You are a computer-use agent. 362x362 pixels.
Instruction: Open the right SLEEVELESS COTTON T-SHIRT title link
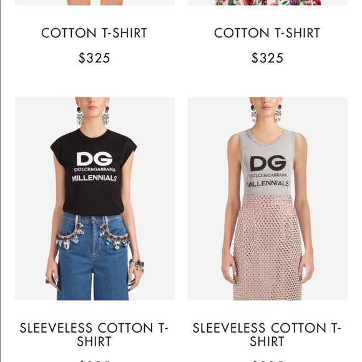267,335
